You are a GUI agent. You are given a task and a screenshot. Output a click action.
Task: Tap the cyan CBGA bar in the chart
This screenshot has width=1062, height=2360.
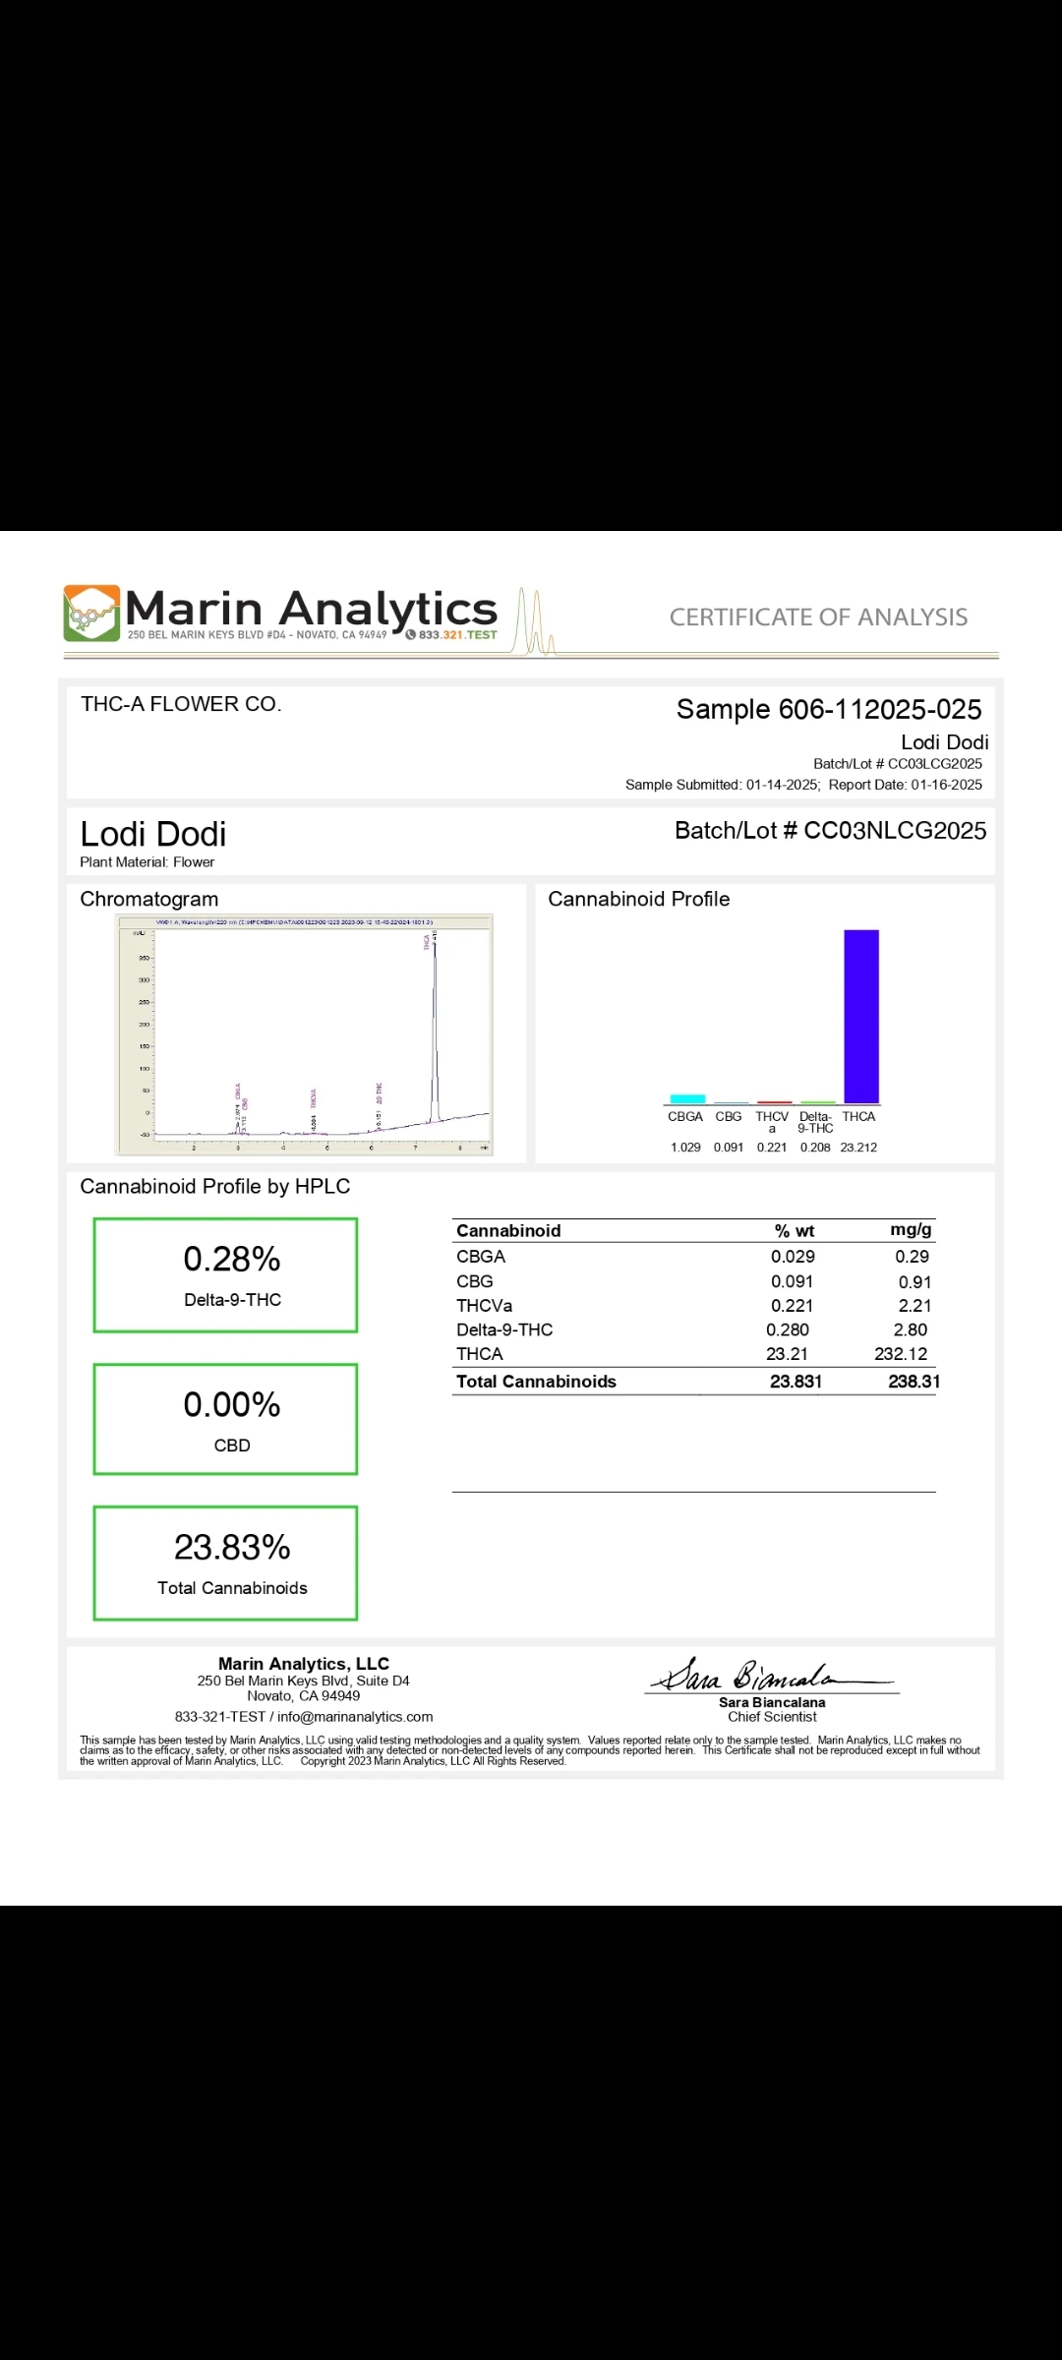(x=687, y=1098)
